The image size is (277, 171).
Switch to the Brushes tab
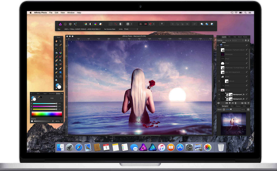52,94
